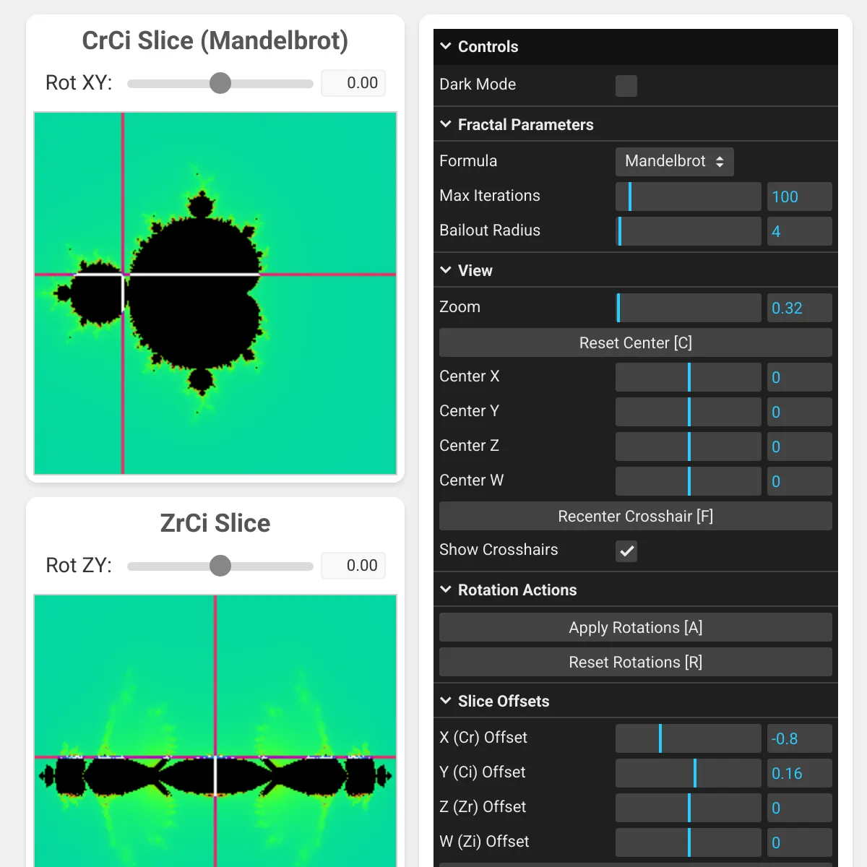Collapse the Controls panel chevron
867x867 pixels.
446,46
